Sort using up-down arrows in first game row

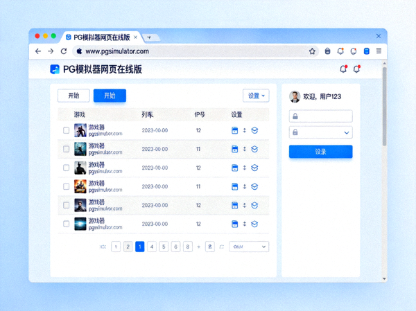[x=244, y=130]
